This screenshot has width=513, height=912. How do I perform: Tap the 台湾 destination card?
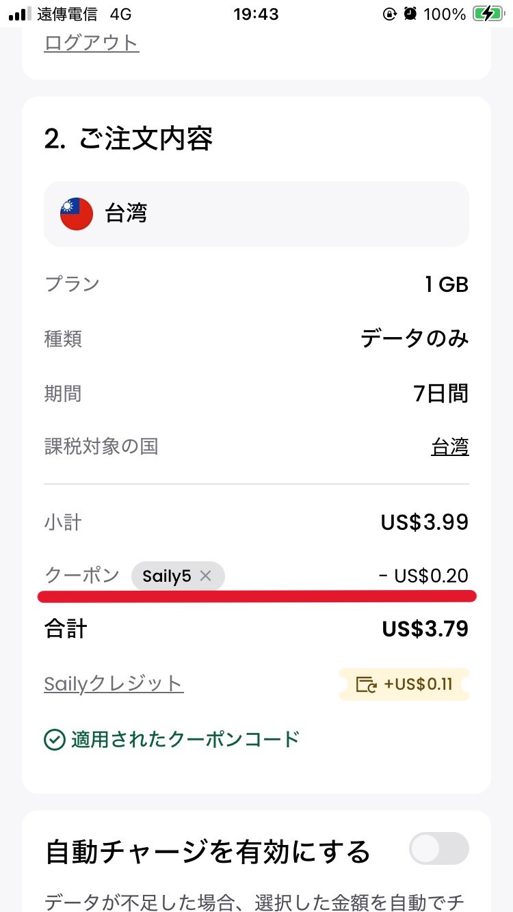tap(256, 213)
